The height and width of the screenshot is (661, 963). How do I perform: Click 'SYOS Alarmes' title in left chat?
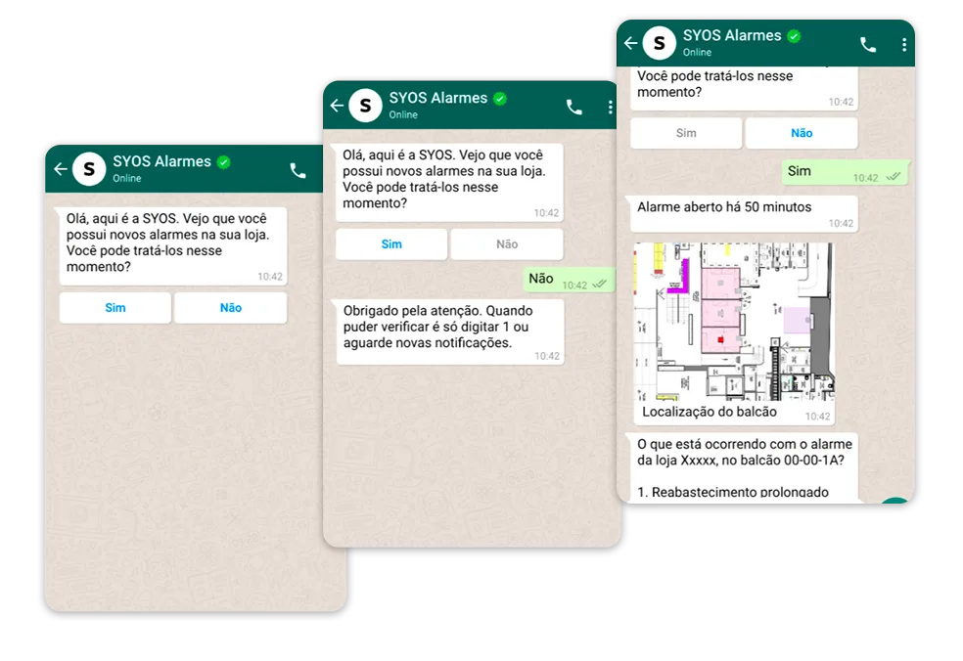click(x=161, y=161)
